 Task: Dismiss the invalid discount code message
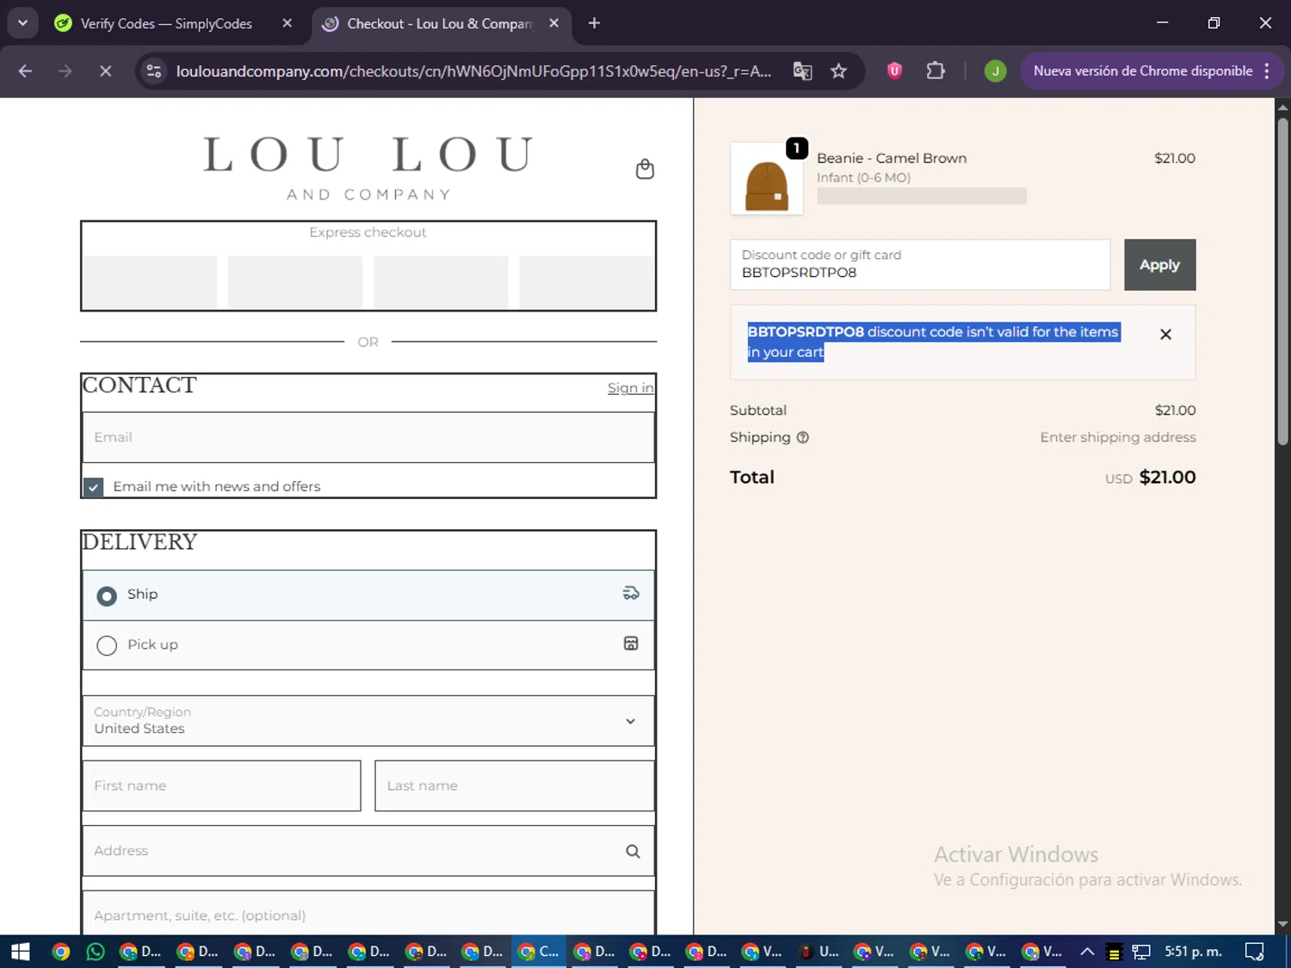point(1165,335)
